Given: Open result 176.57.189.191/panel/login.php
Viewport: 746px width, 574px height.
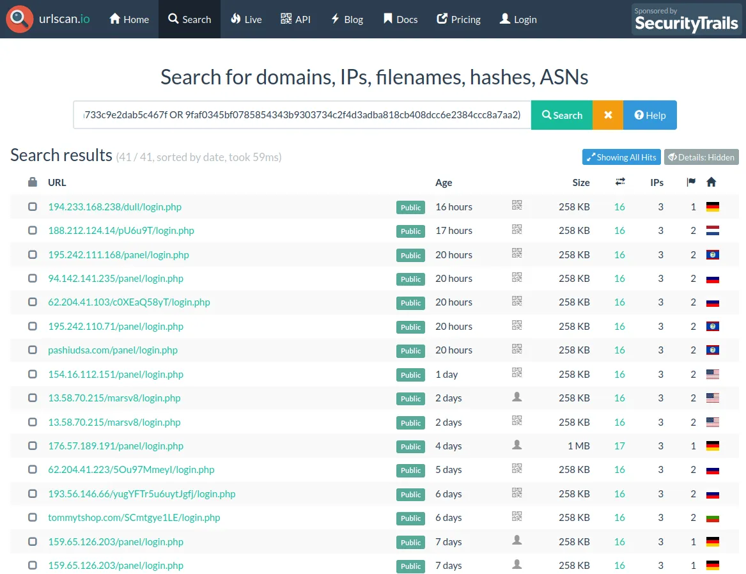Looking at the screenshot, I should click(x=116, y=446).
